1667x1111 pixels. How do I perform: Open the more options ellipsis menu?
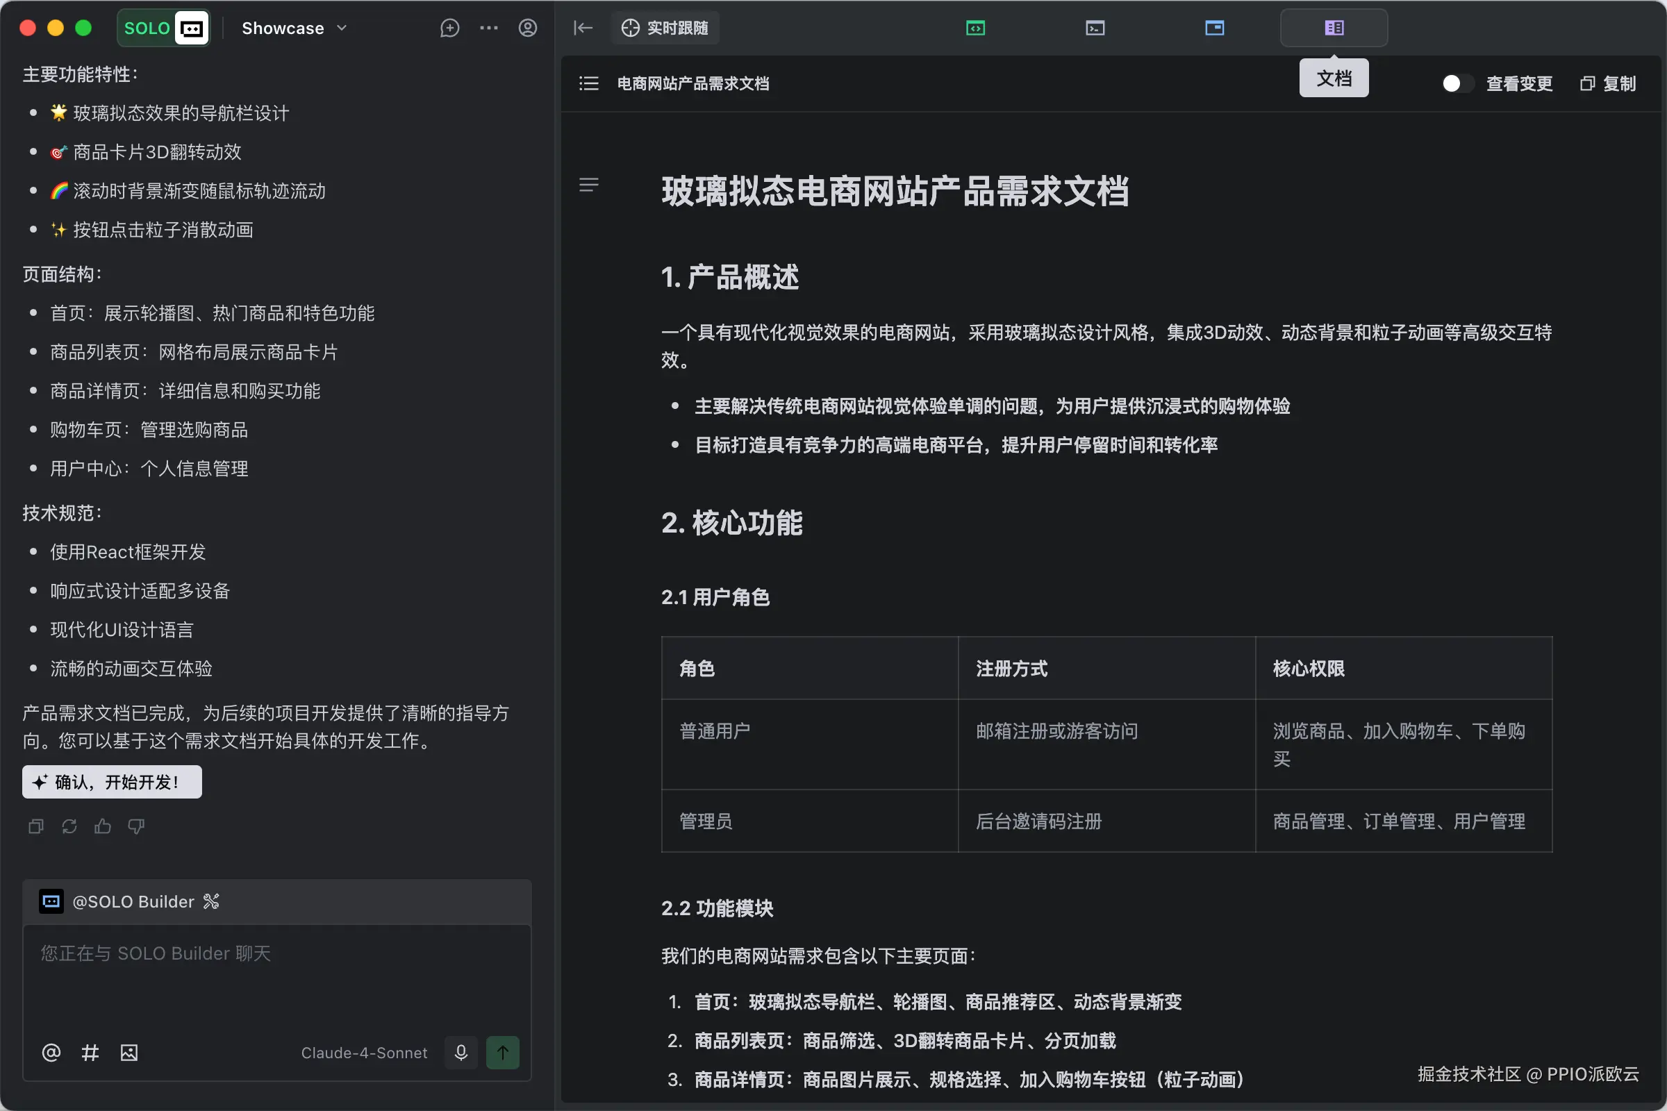pyautogui.click(x=488, y=28)
